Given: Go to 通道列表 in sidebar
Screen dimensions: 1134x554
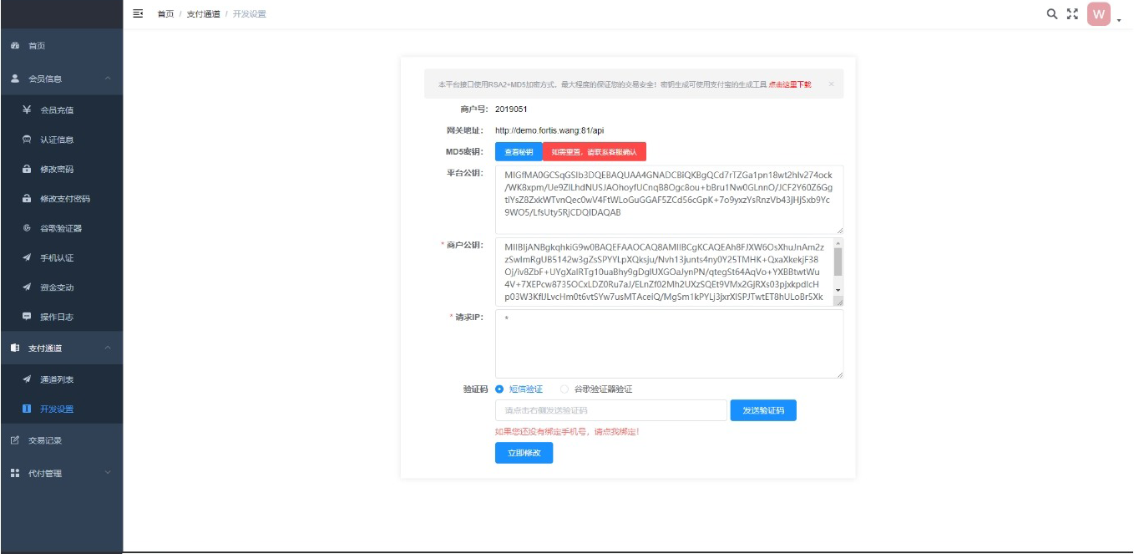Looking at the screenshot, I should pyautogui.click(x=57, y=380).
